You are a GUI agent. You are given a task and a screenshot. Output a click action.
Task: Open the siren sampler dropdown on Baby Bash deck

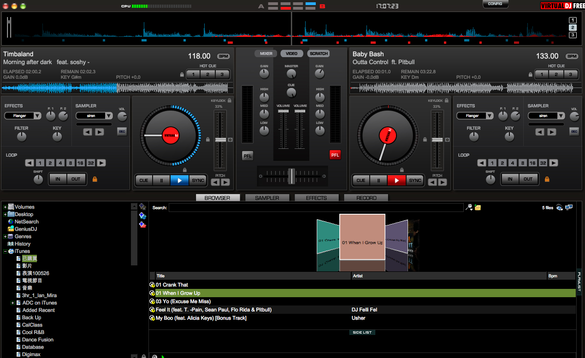click(546, 116)
